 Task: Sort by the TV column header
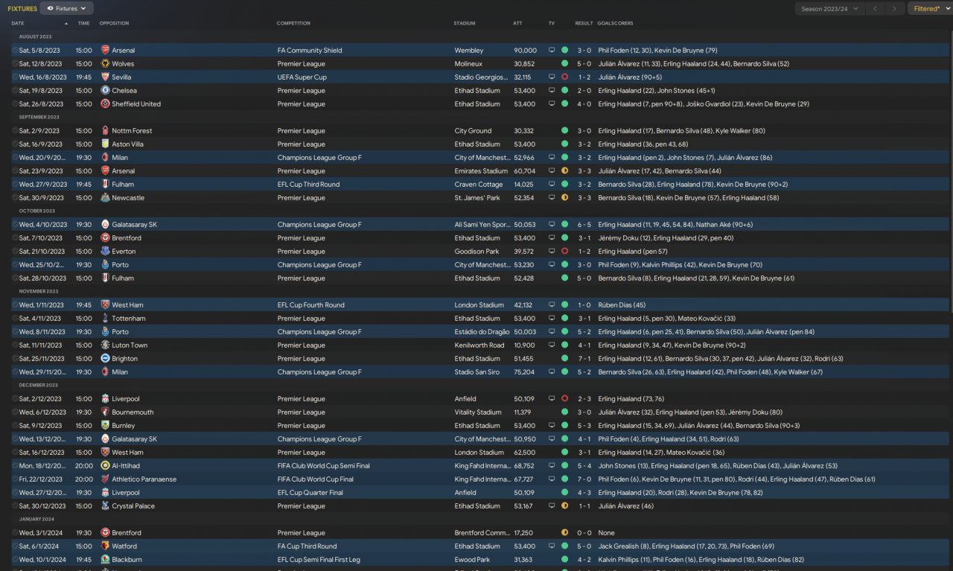(552, 23)
